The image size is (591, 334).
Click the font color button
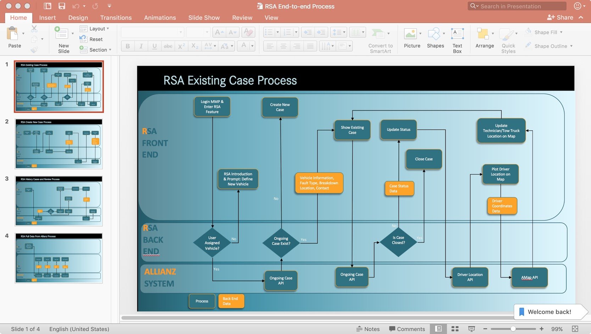tap(244, 46)
